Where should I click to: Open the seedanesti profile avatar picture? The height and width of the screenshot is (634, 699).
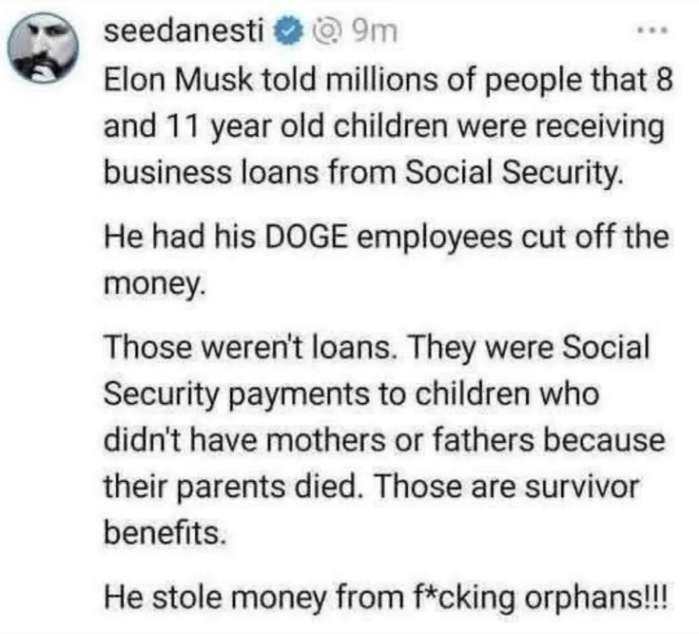pyautogui.click(x=43, y=48)
